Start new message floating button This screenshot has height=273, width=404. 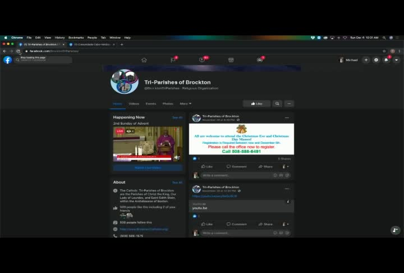(x=396, y=230)
